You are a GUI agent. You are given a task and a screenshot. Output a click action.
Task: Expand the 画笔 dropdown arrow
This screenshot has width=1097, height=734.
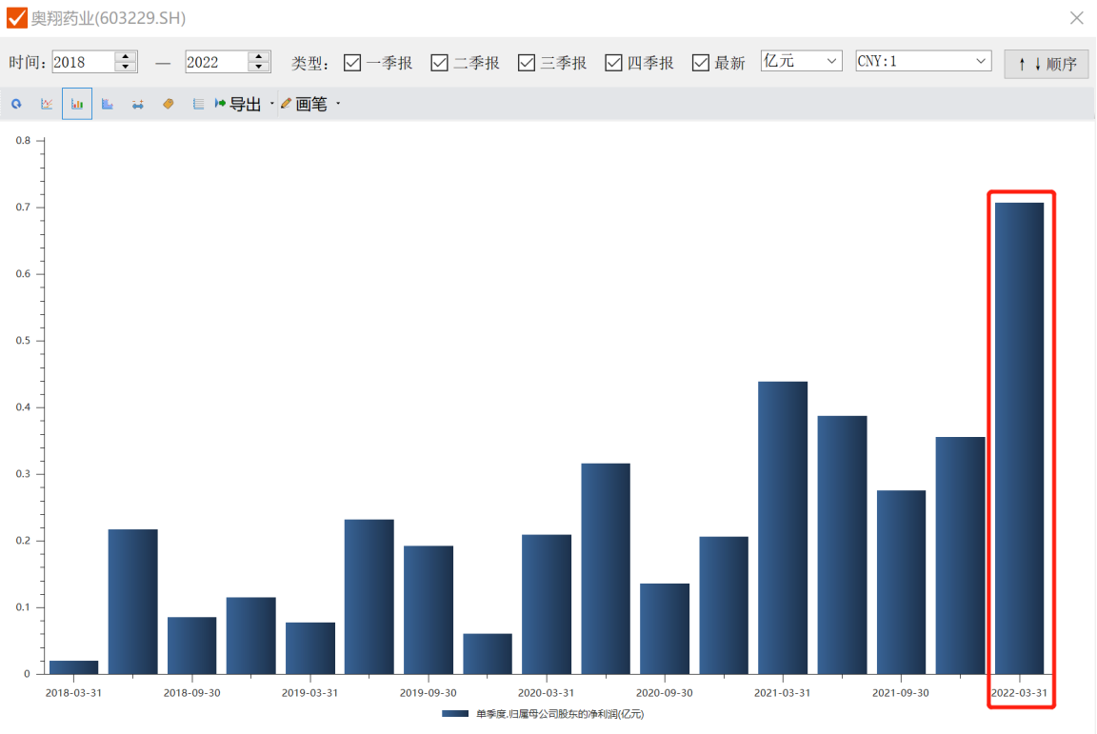(x=338, y=104)
